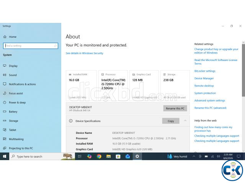Image resolution: width=245 pixels, height=183 pixels.
Task: Open Google Chrome from taskbar
Action: click(x=99, y=156)
